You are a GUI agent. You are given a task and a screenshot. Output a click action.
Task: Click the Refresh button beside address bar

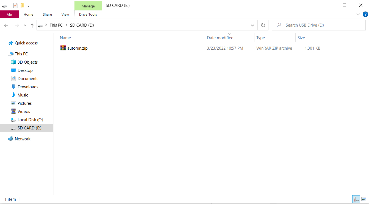263,25
